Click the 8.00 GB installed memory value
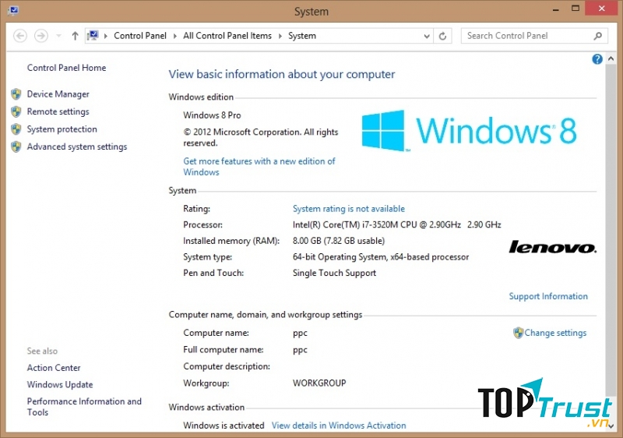Screen dimensions: 623x438 point(339,241)
